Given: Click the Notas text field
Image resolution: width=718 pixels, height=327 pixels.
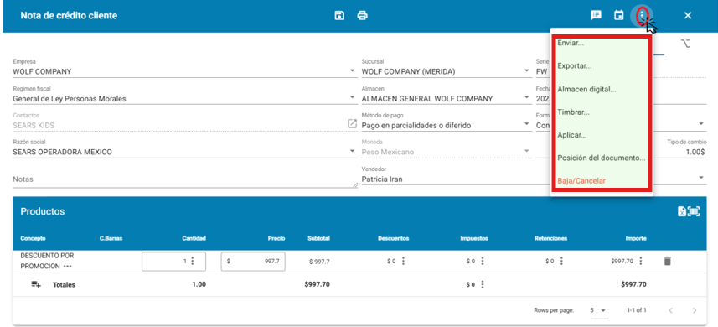Looking at the screenshot, I should [x=185, y=179].
